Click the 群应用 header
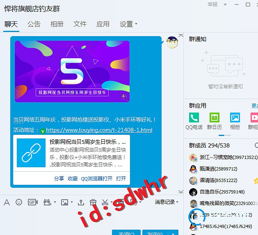The width and height of the screenshot is (258, 235). coord(197,106)
